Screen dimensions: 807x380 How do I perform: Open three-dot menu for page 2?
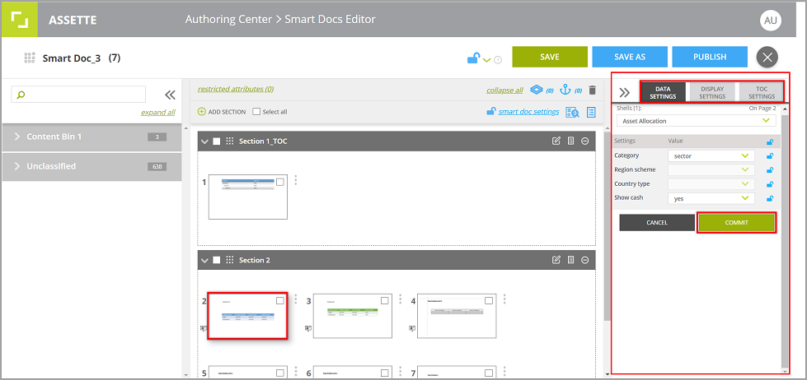pos(295,299)
